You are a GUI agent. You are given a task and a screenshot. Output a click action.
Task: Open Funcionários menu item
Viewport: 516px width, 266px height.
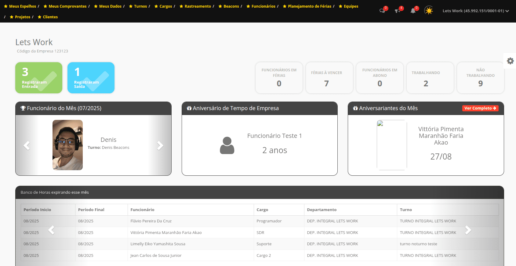click(x=261, y=6)
